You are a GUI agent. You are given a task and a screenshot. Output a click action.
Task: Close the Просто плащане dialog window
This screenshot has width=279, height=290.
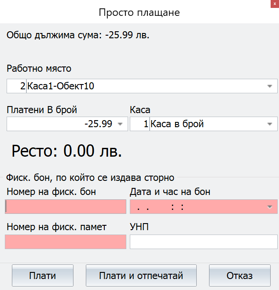[x=275, y=4]
